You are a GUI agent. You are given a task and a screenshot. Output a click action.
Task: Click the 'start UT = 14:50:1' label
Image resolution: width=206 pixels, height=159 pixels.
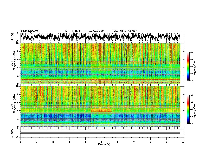pyautogui.click(x=126, y=31)
